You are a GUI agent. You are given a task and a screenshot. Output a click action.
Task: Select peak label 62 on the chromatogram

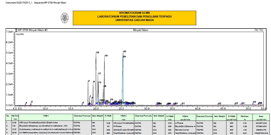coord(220,103)
